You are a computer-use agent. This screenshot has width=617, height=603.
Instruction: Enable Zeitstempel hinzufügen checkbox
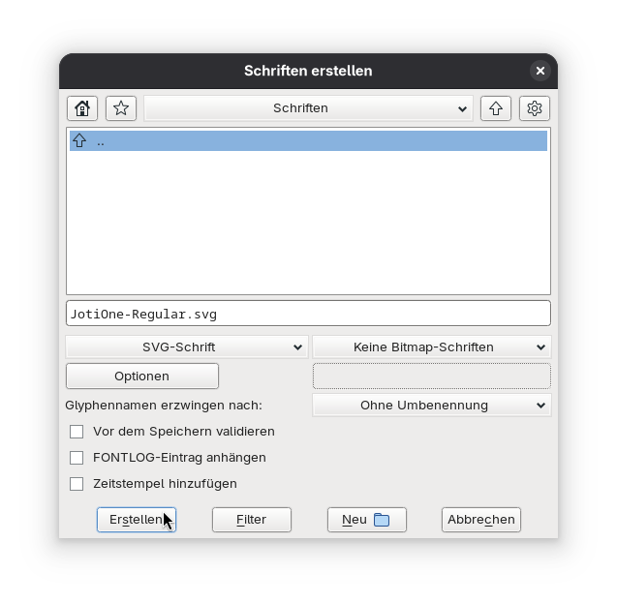click(77, 484)
